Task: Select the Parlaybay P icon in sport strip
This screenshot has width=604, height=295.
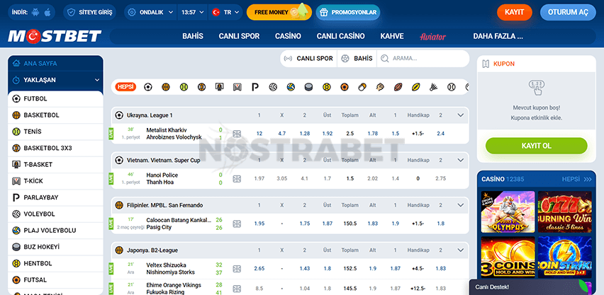Action: pyautogui.click(x=255, y=87)
